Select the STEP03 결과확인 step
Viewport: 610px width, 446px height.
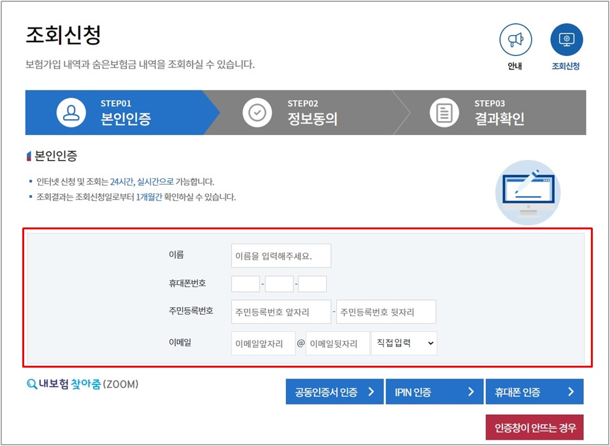(490, 112)
